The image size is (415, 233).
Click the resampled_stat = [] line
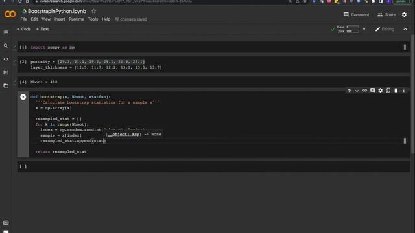(x=58, y=119)
